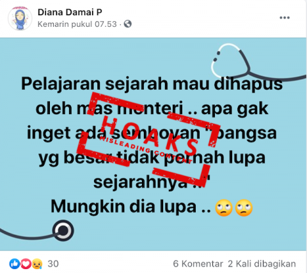Screen dimensions: 307x273
Task: Click the second eye-roll emoji
Action: tap(244, 208)
